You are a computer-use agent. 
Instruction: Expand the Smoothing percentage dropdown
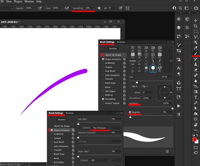94,8
